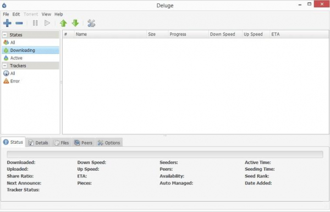Open the File menu
The width and height of the screenshot is (330, 212).
[6, 14]
